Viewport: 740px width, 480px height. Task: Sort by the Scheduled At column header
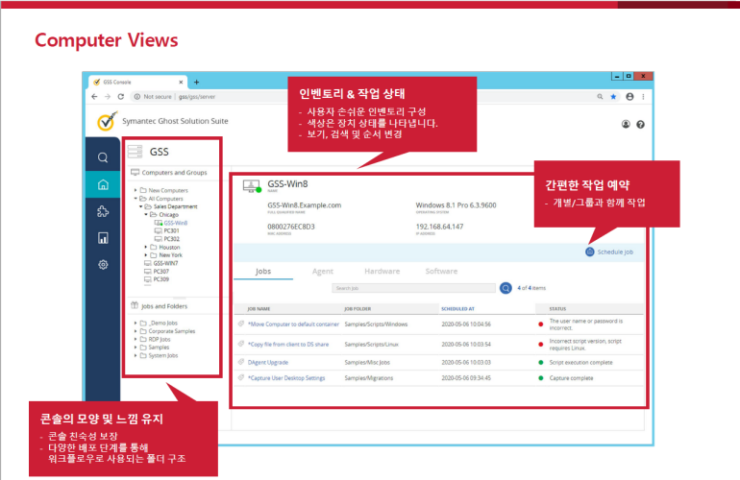click(x=457, y=309)
